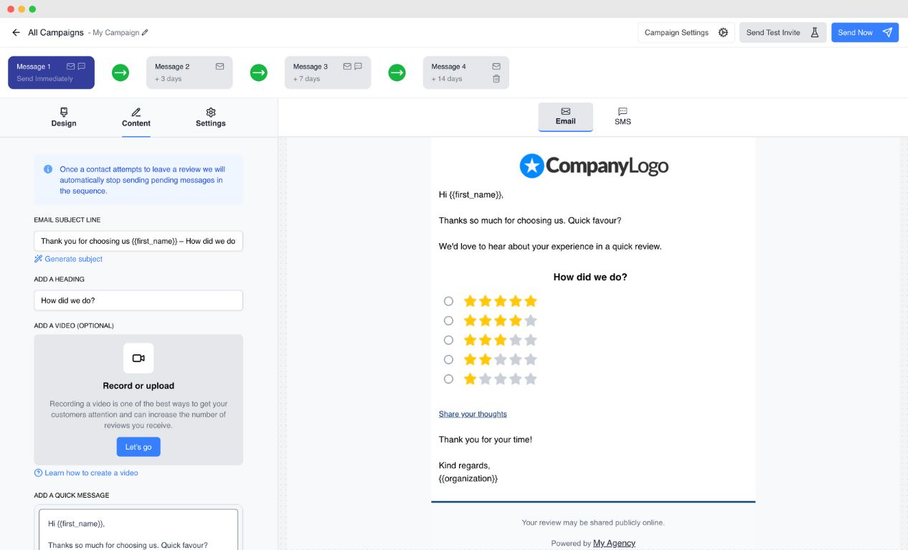Click the trash icon on Message 4

pyautogui.click(x=495, y=79)
